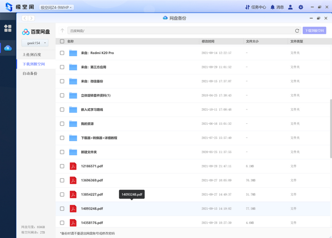Toggle the select-all checkbox in header
332x238 pixels.
[62, 41]
